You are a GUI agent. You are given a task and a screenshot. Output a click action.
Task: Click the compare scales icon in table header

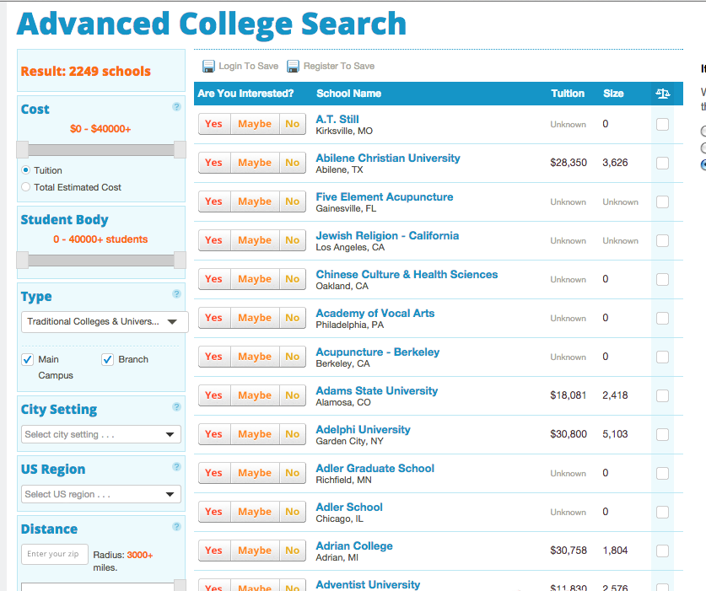point(662,93)
